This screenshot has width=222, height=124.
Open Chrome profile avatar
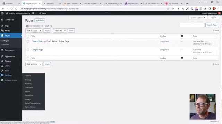point(214,9)
